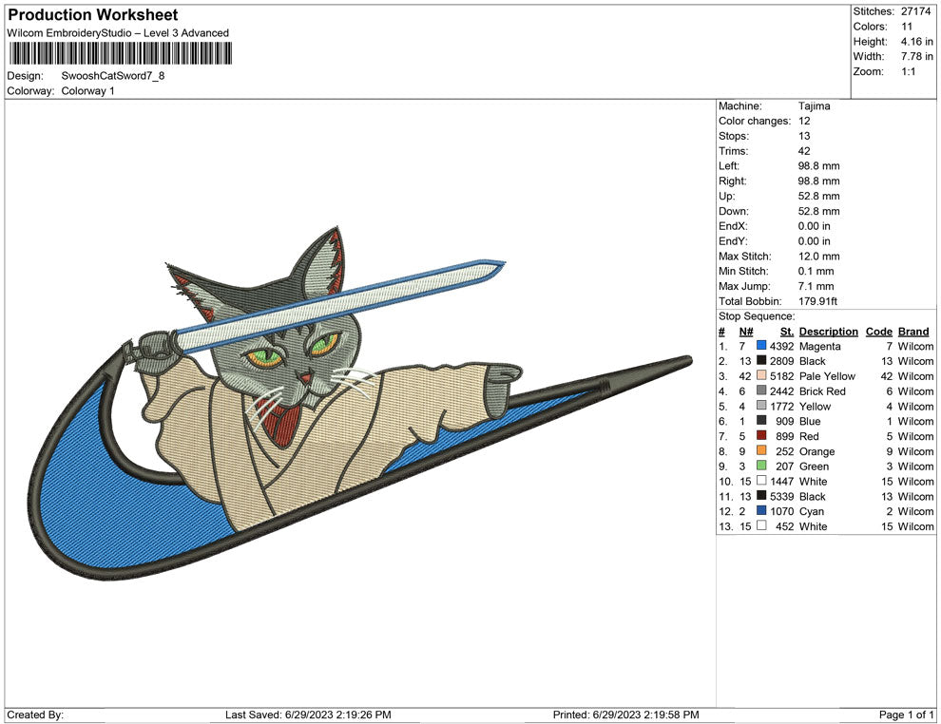
Task: Pick the Pale Yellow 5182 swatch
Action: point(761,375)
